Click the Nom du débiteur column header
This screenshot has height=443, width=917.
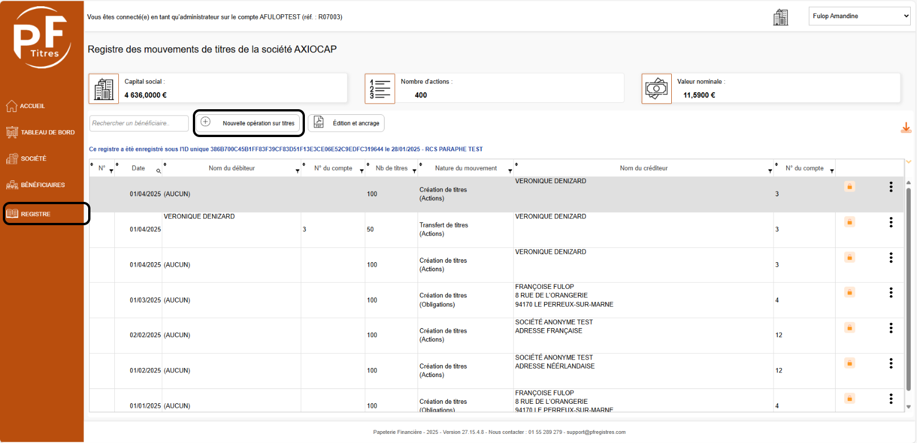point(232,168)
